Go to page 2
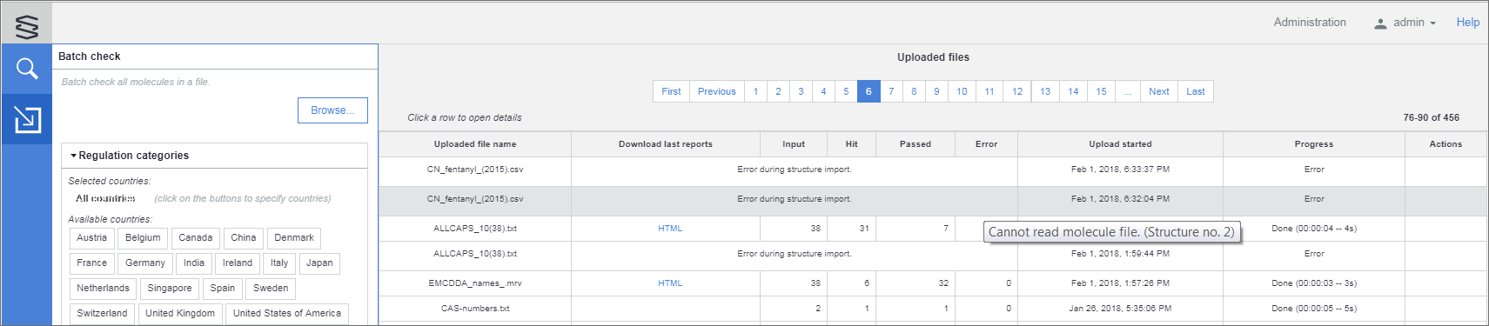This screenshot has width=1489, height=326. point(778,91)
